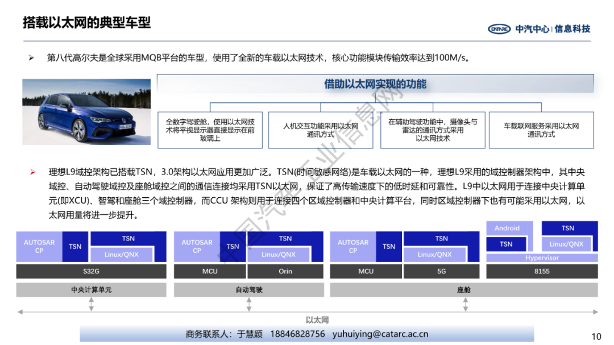
Task: Select the 8155 chip block
Action: (542, 271)
